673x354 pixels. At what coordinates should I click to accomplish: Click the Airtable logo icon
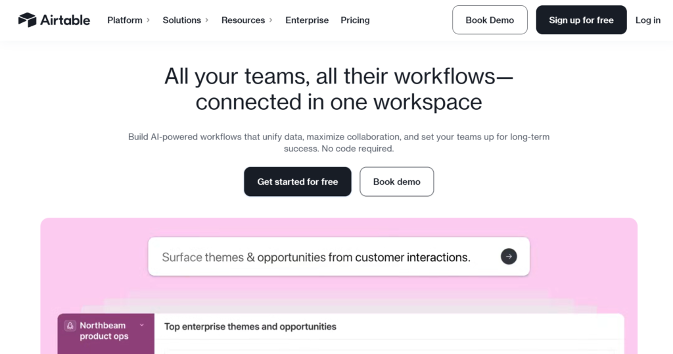tap(27, 20)
